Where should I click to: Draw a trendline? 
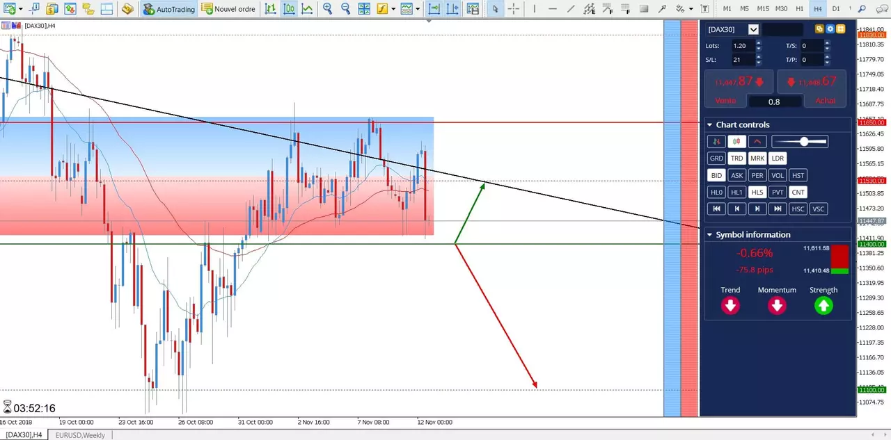pyautogui.click(x=571, y=9)
